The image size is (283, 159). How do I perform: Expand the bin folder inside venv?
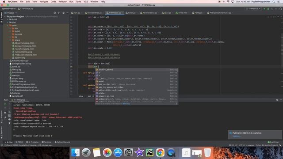[x=10, y=28]
